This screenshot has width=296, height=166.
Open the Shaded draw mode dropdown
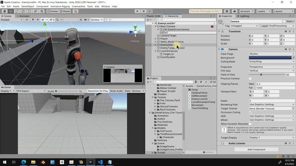[x=12, y=19]
